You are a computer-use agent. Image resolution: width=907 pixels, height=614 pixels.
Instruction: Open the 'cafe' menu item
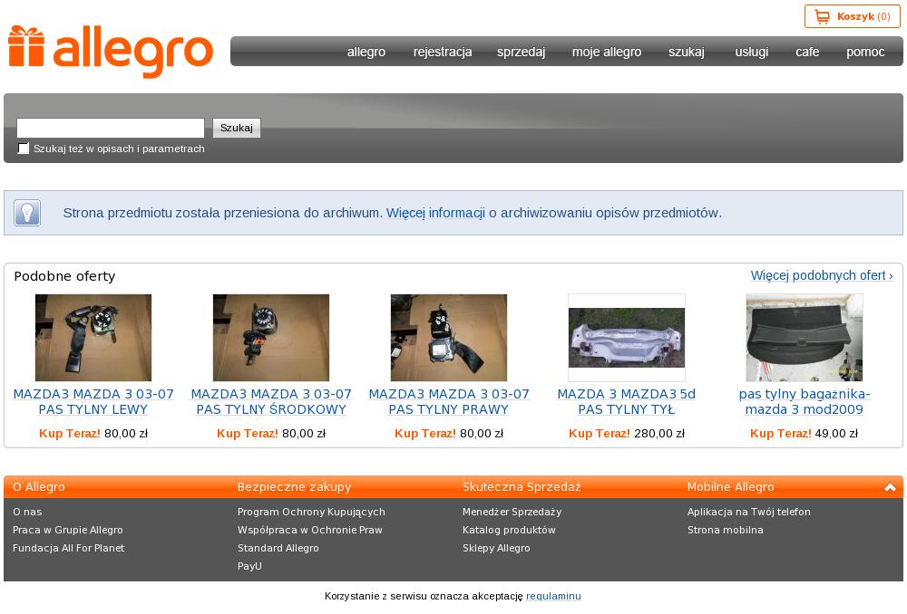point(807,52)
